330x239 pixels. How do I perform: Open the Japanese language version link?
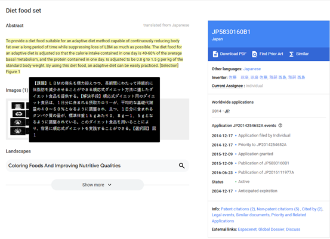[252, 69]
